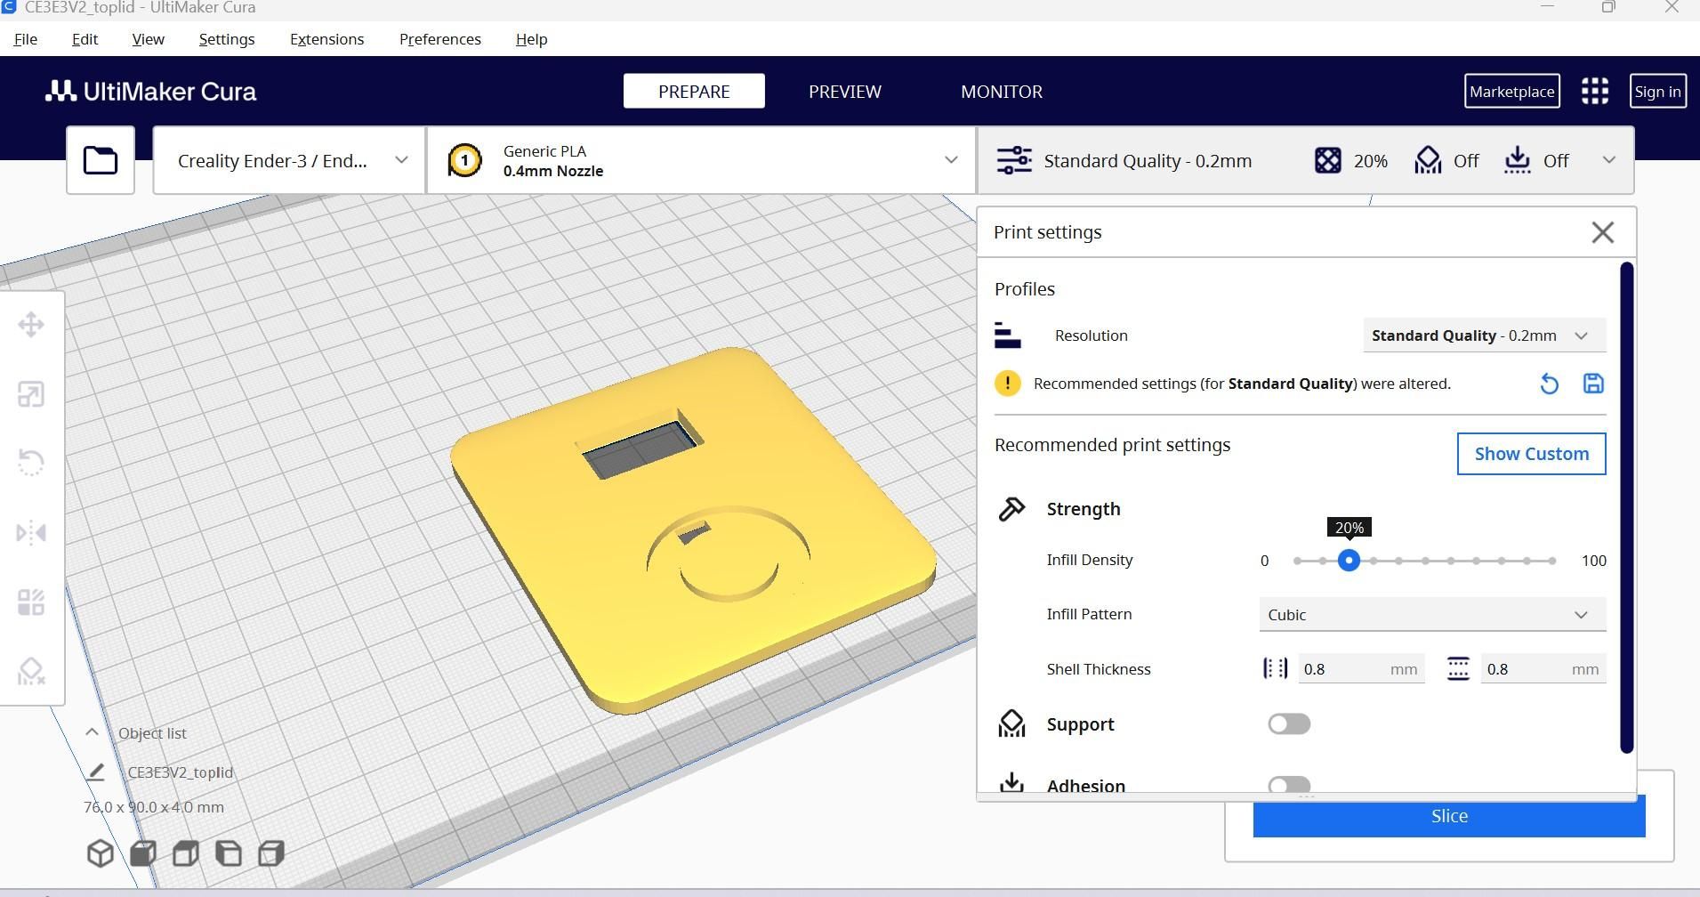Open the File menu
The height and width of the screenshot is (897, 1700).
tap(26, 39)
